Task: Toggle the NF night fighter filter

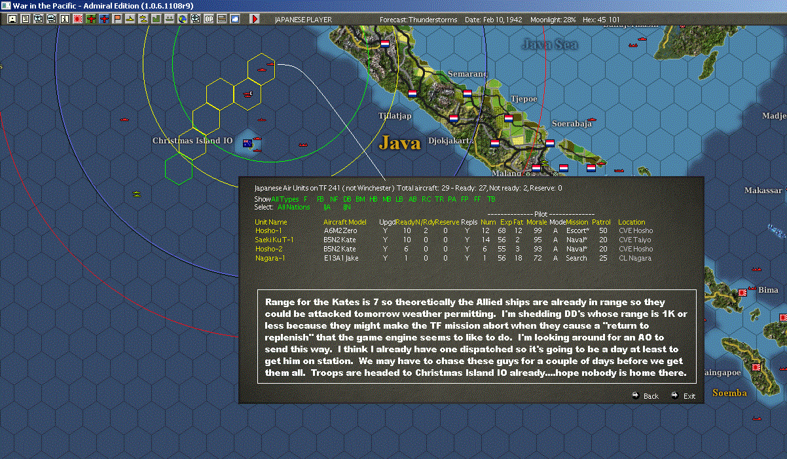Action: coord(334,199)
